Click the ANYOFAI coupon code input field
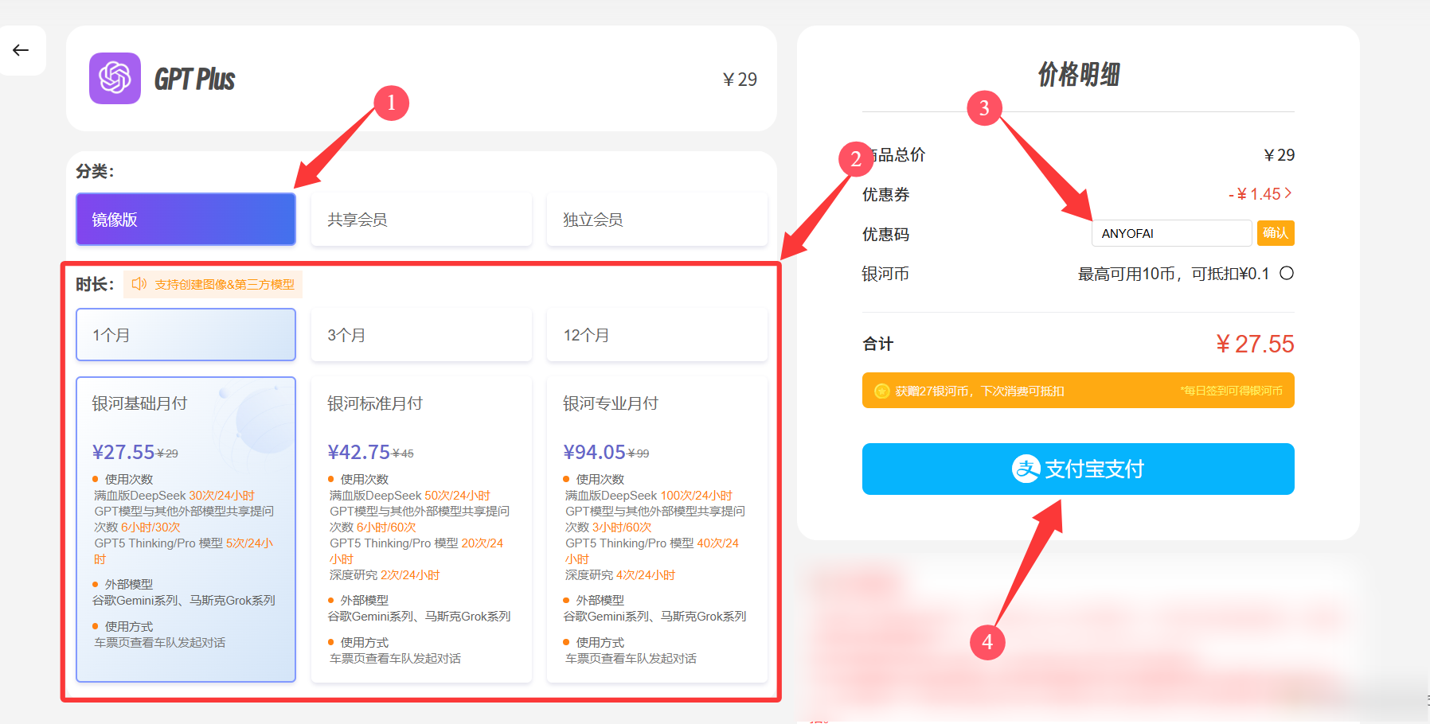This screenshot has height=724, width=1430. click(x=1171, y=232)
